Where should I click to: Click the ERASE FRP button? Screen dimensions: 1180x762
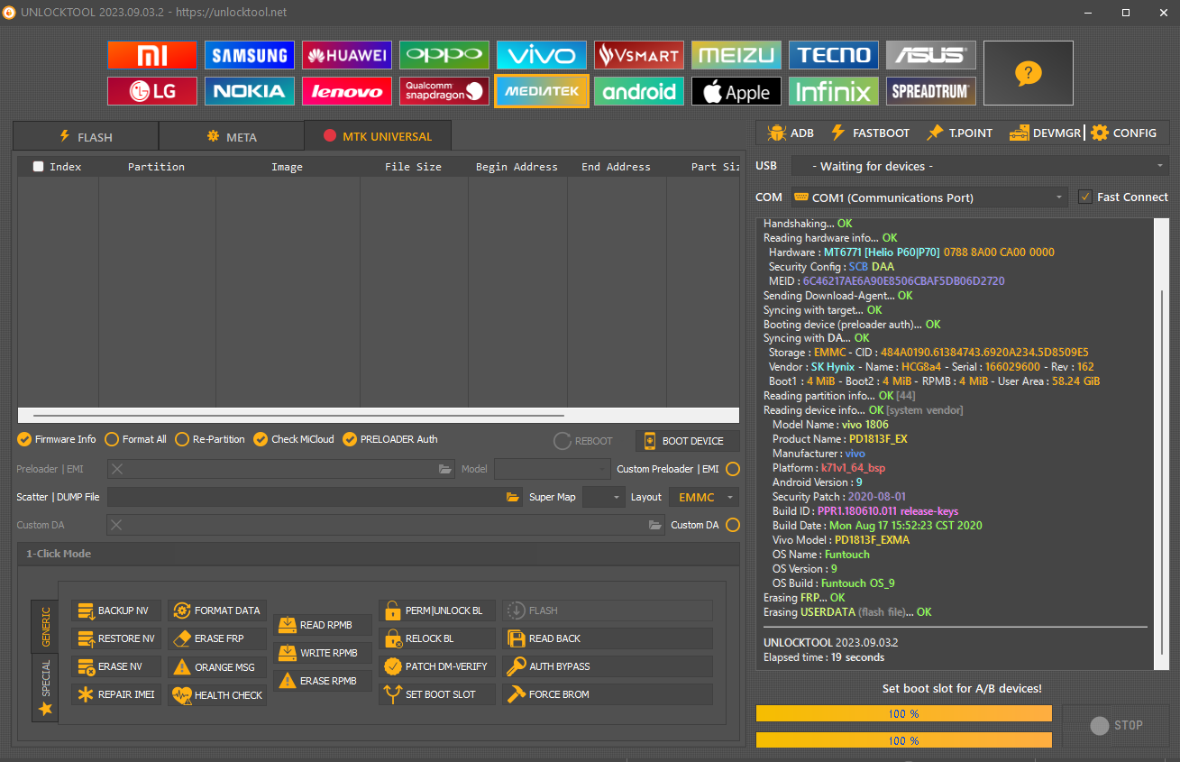217,638
